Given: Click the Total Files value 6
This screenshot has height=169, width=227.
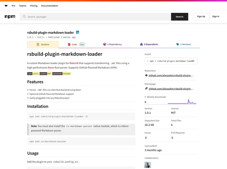Looking at the screenshot, I should click(x=172, y=125).
